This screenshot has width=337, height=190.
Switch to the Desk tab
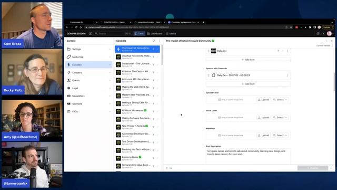(x=139, y=34)
